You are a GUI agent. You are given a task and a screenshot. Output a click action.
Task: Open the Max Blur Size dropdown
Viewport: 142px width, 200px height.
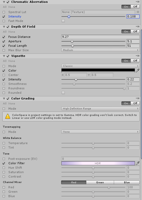coord(100,50)
